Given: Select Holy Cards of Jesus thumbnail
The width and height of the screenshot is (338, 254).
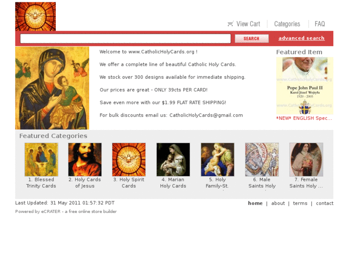Looking at the screenshot, I should (85, 159).
